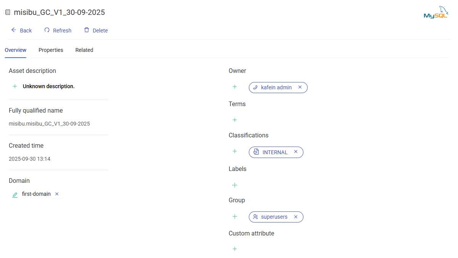Image resolution: width=458 pixels, height=258 pixels.
Task: Refresh the asset page
Action: (x=58, y=31)
